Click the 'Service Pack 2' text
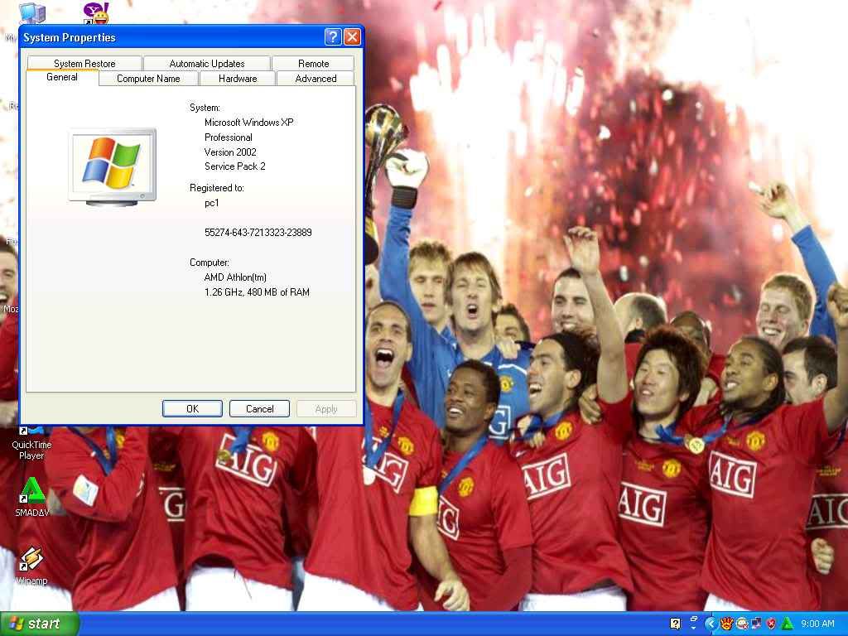The width and height of the screenshot is (848, 636). click(x=234, y=166)
